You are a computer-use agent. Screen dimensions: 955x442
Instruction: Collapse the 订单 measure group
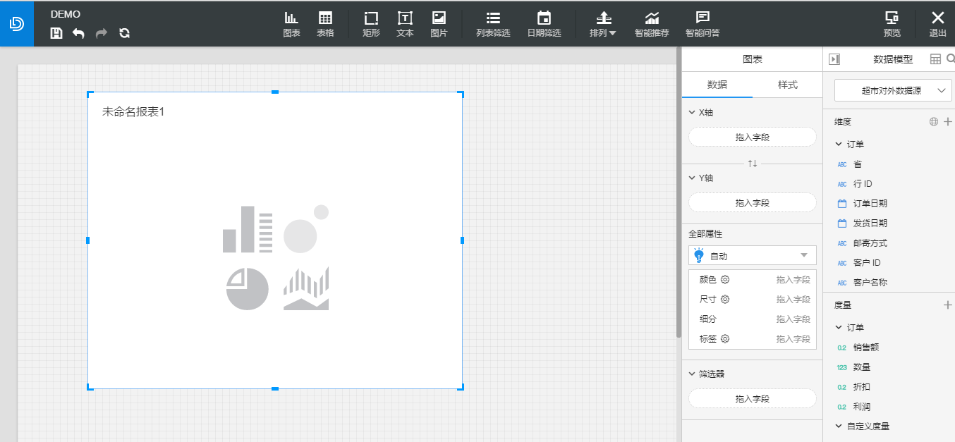pyautogui.click(x=839, y=328)
